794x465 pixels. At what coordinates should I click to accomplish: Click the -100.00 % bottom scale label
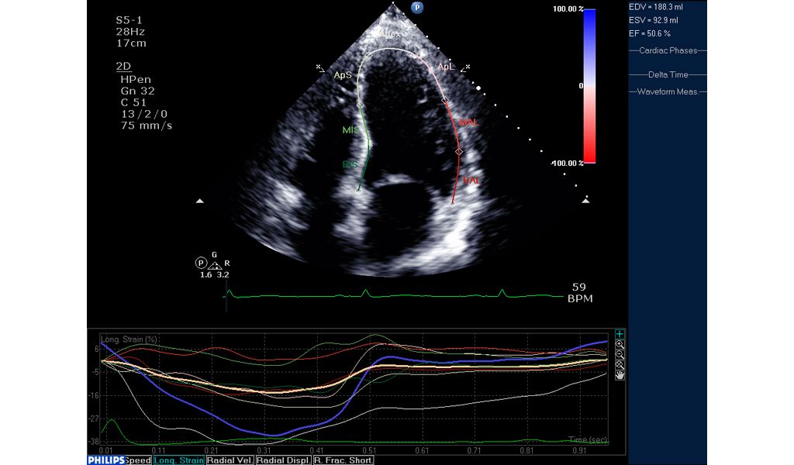[567, 164]
